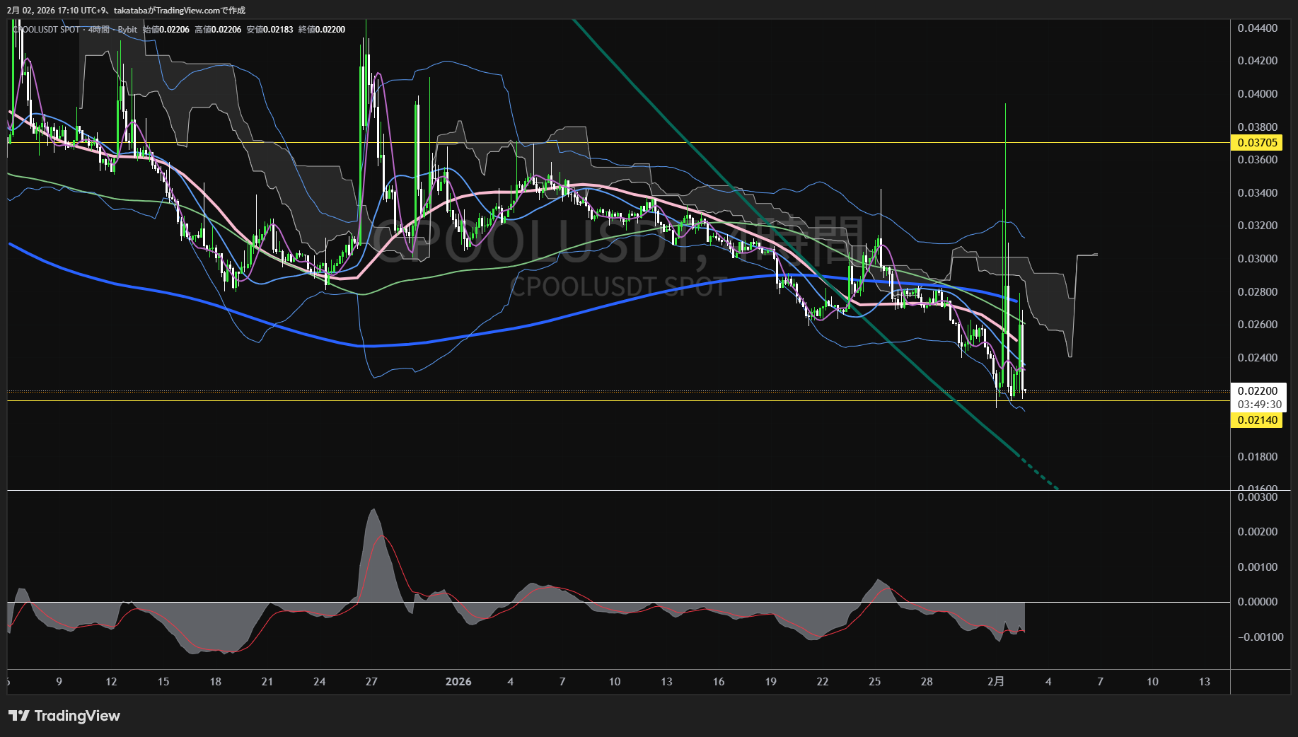Click the 2026 year marker on time axis
This screenshot has height=737, width=1298.
click(458, 682)
